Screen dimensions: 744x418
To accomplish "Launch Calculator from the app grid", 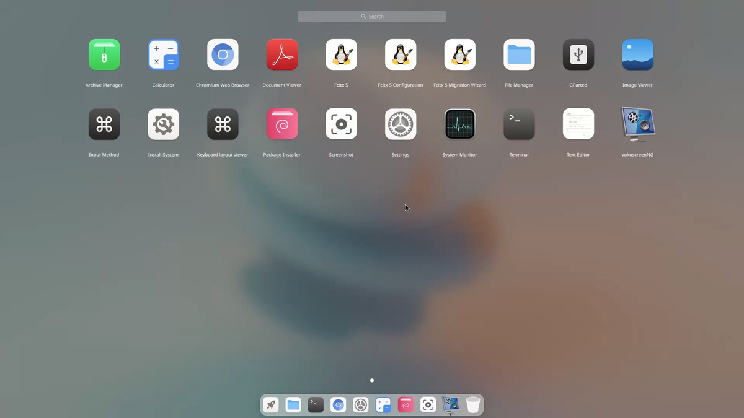I will coord(164,54).
